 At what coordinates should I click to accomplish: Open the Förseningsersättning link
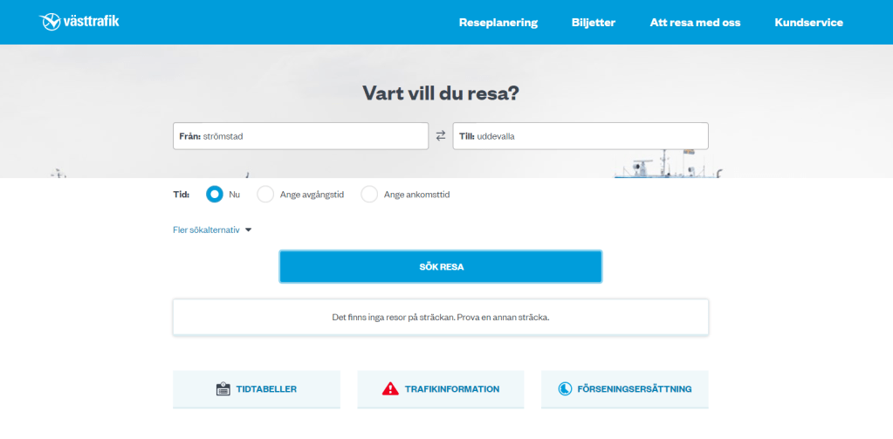tap(634, 389)
